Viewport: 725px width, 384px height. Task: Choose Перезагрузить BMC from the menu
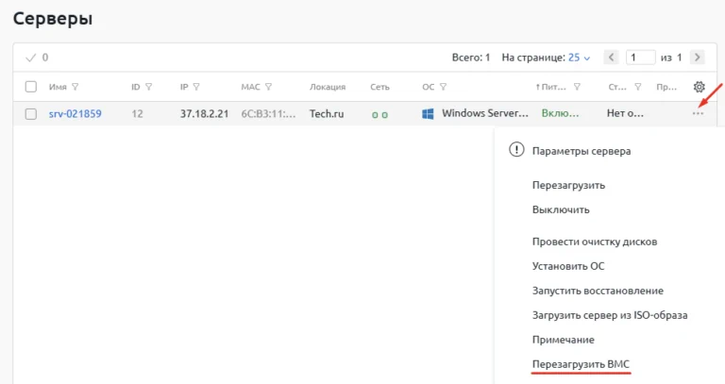(x=580, y=363)
